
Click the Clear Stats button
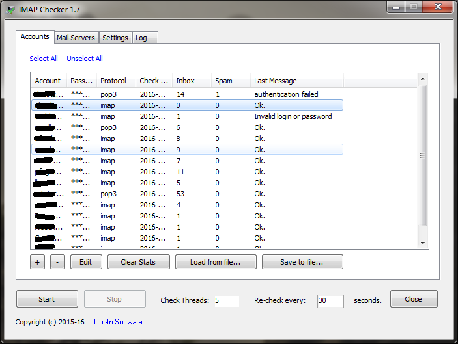click(x=137, y=262)
